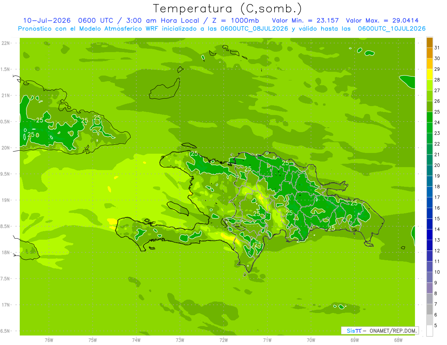Click the colorbar label 27
Image resolution: width=447 pixels, height=345 pixels.
point(437,90)
